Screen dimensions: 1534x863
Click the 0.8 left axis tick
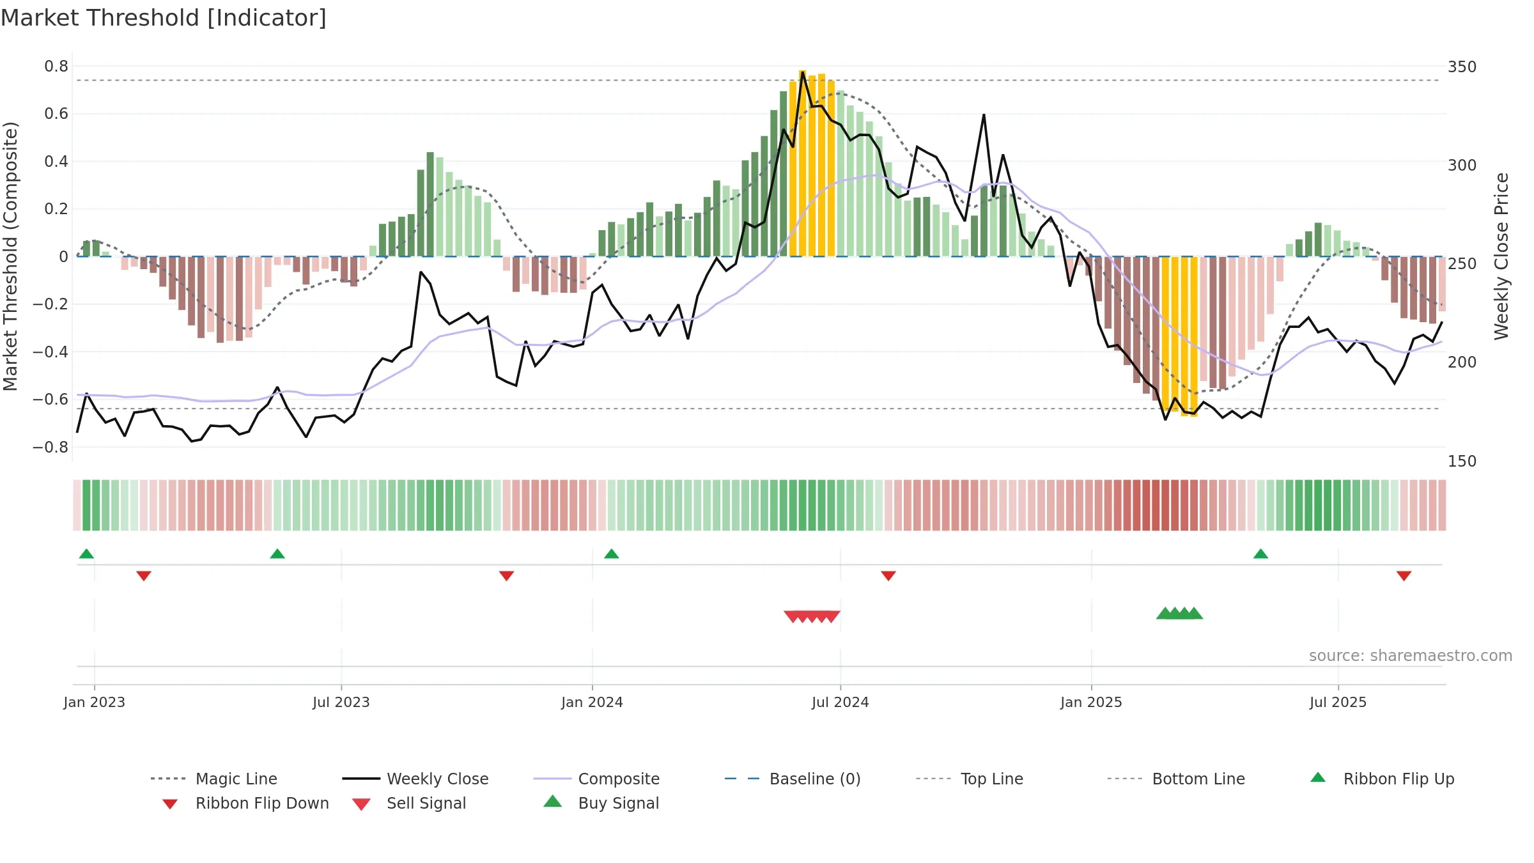(x=56, y=66)
